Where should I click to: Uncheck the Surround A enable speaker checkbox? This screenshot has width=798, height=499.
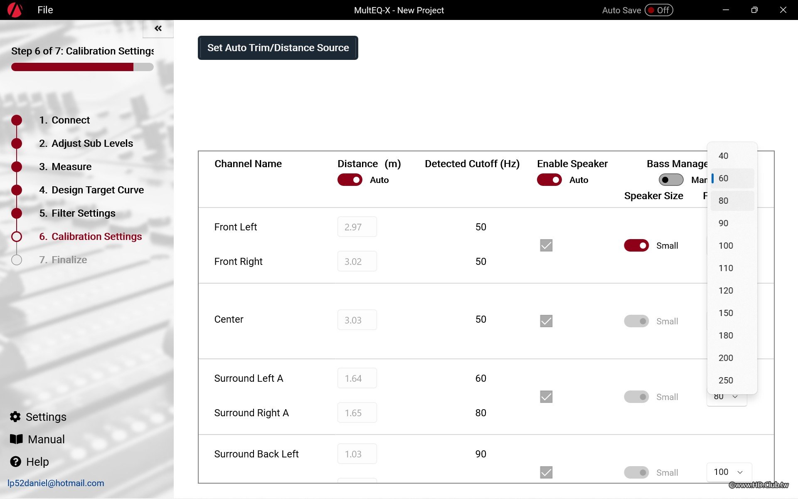(546, 397)
